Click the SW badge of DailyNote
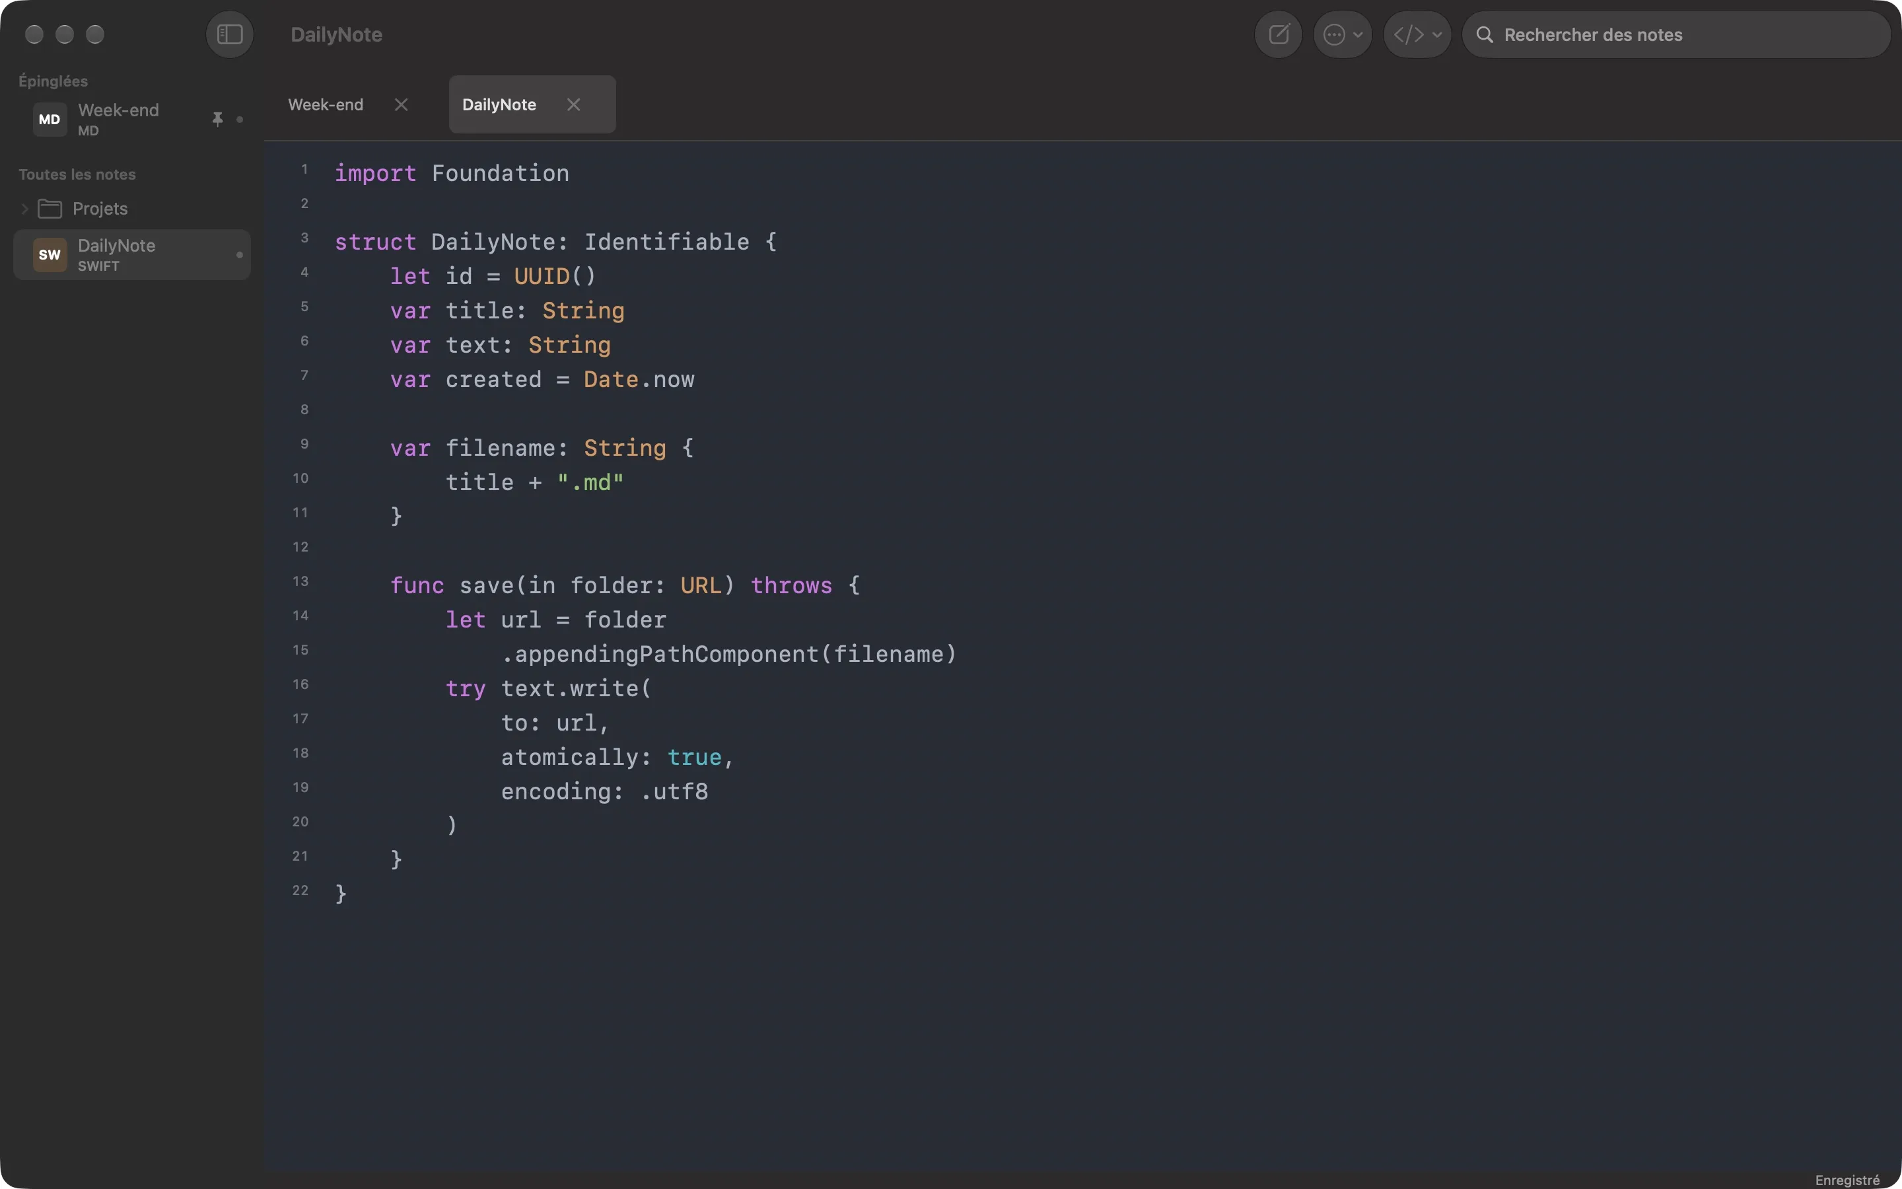The height and width of the screenshot is (1189, 1902). click(x=50, y=255)
